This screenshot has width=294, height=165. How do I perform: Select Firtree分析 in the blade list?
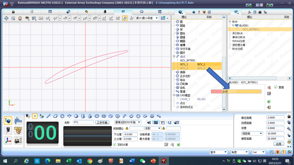tap(239, 41)
